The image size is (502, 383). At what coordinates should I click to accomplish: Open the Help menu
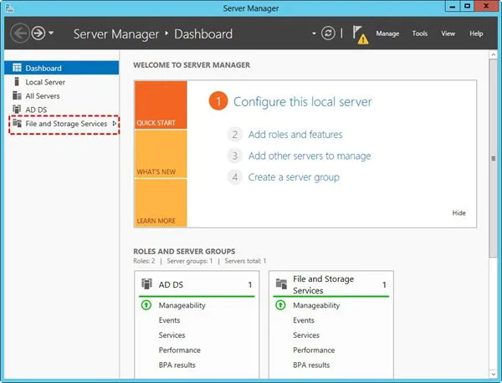tap(476, 33)
